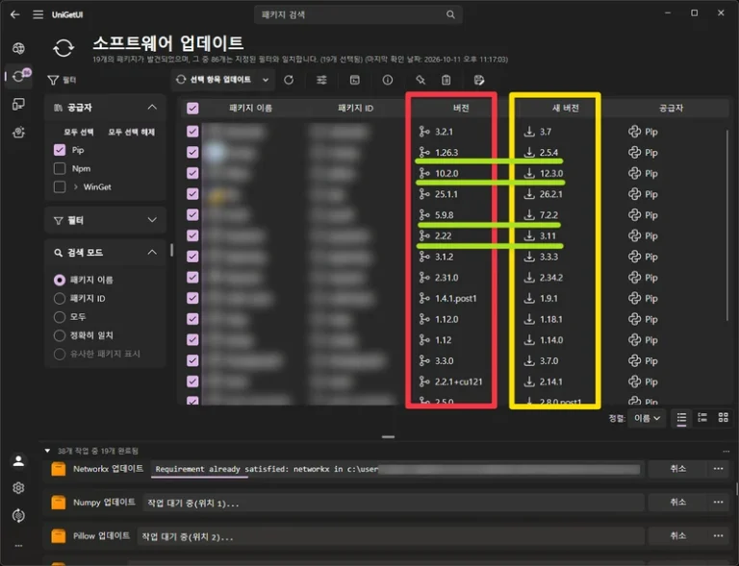
Task: Click Networkx update progress bar
Action: coord(395,469)
